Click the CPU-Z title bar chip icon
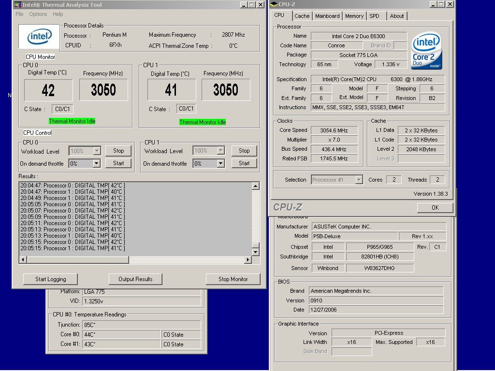The width and height of the screenshot is (495, 371). point(274,4)
